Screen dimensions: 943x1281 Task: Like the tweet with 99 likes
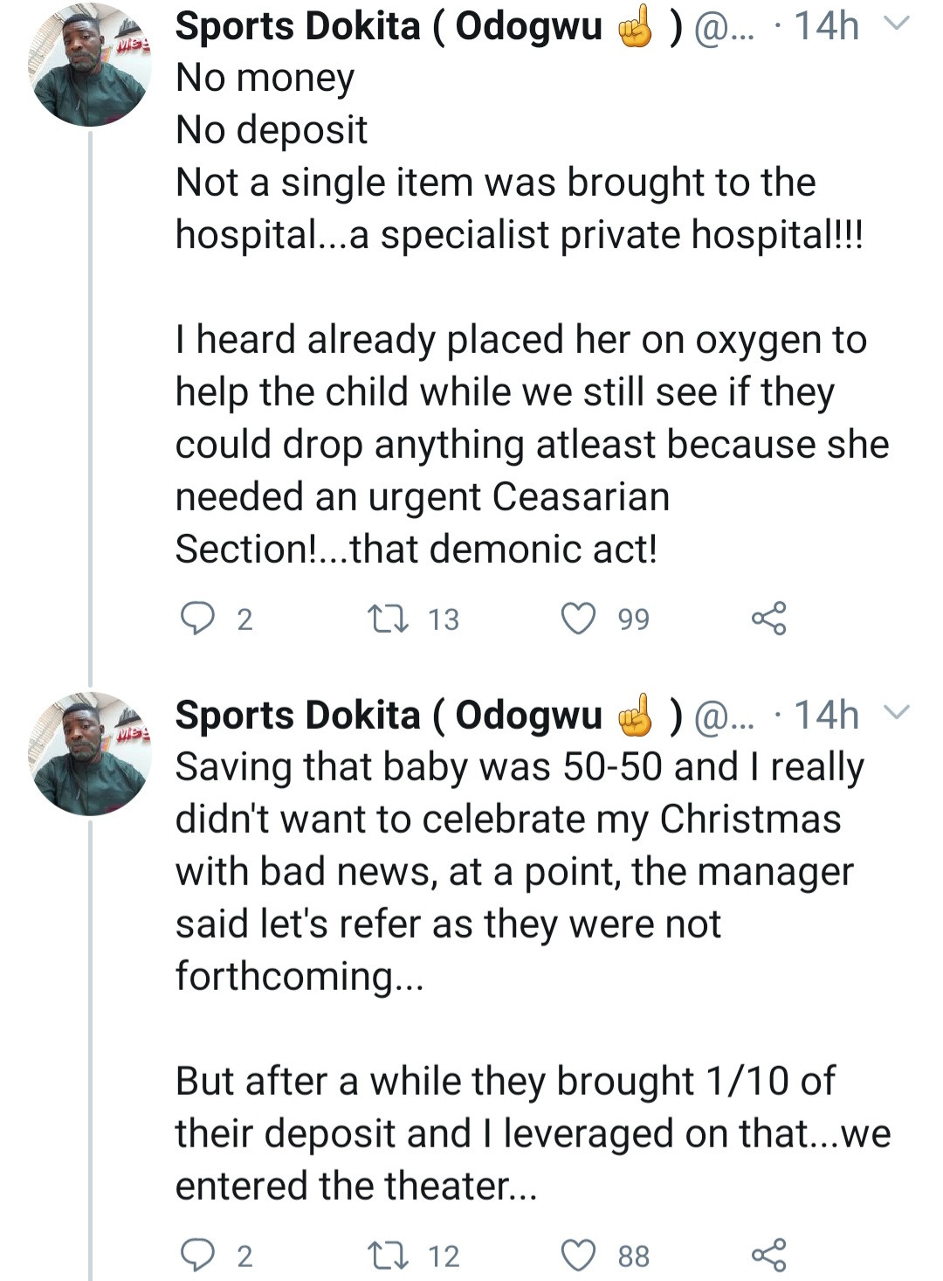point(578,619)
